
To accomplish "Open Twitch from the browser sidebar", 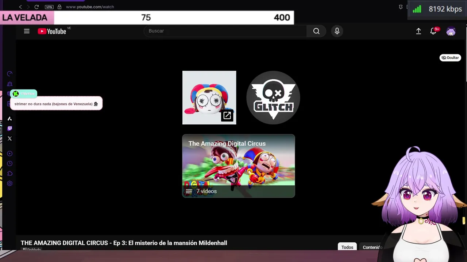I will tap(10, 128).
